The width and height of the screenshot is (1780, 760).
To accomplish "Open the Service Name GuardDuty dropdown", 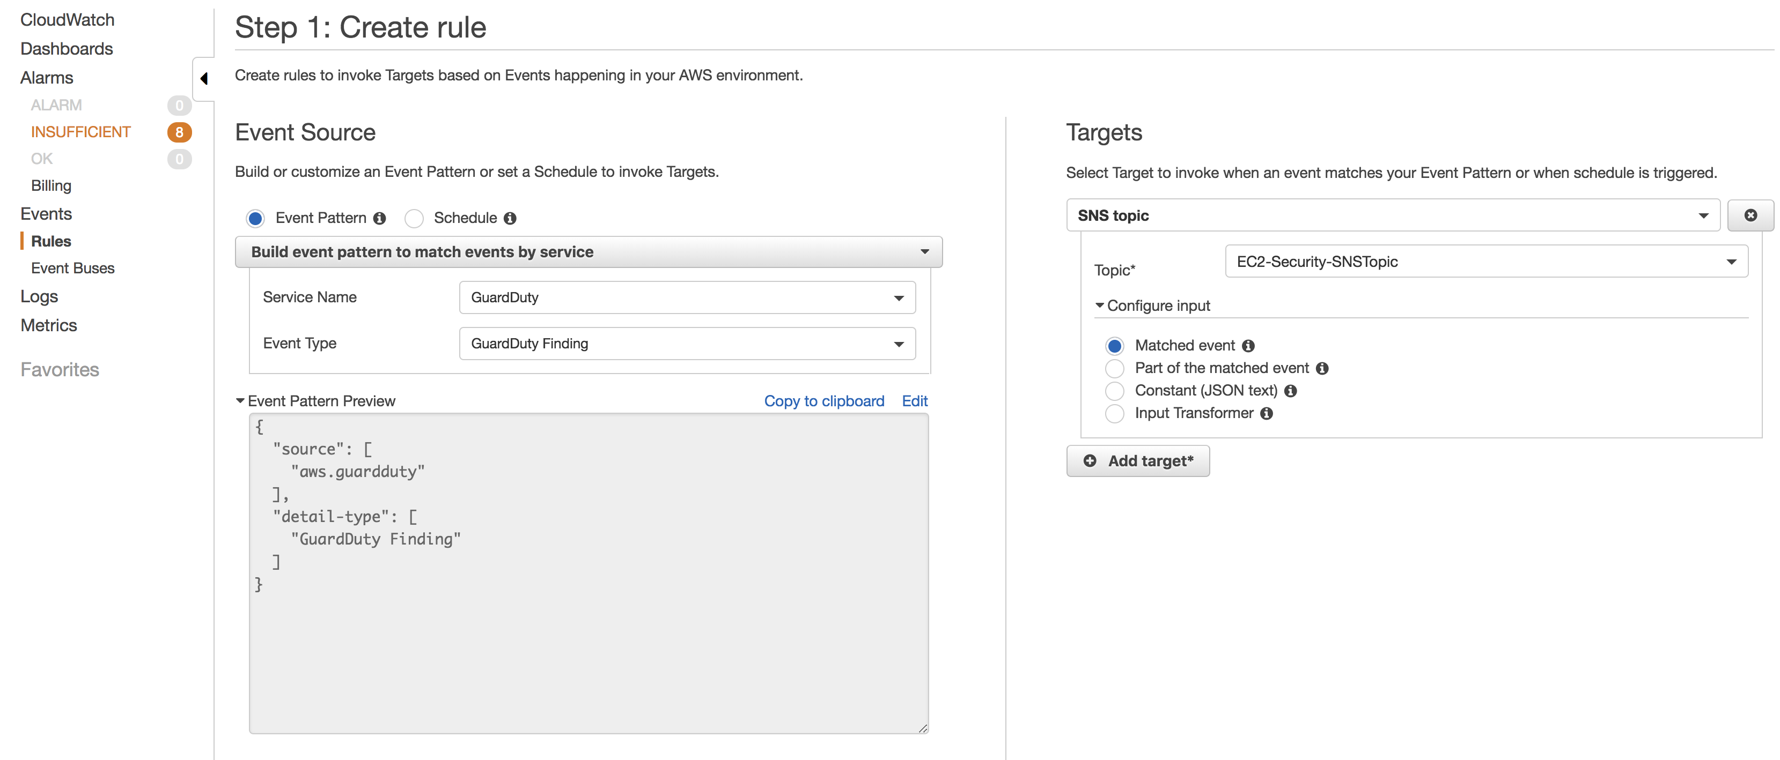I will coord(687,297).
